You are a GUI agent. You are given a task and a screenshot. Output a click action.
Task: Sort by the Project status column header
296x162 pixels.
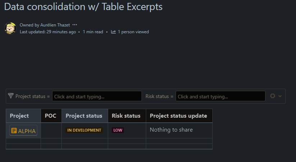85,116
